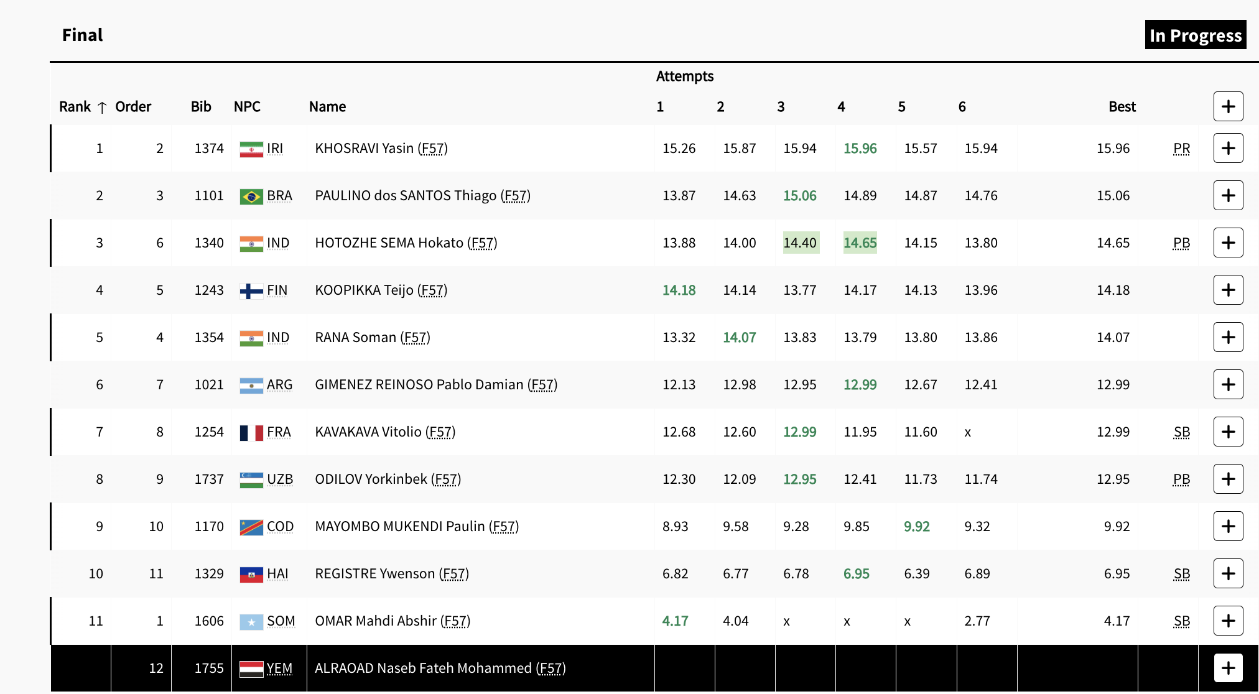Screen dimensions: 1259x694
Task: Open the UZB NPC link
Action: [x=279, y=479]
